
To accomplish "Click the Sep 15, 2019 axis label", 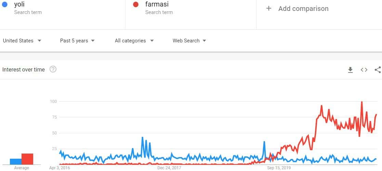I will (x=279, y=168).
